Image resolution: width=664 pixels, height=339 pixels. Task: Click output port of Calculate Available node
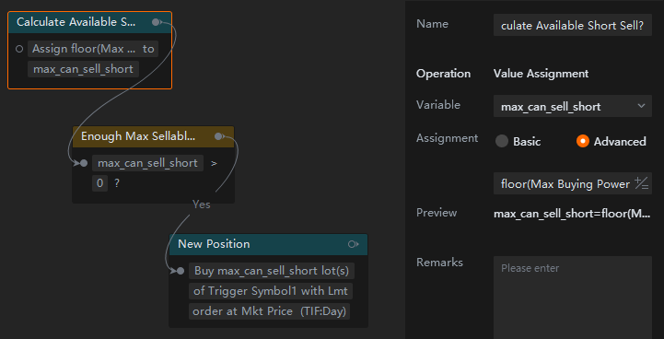point(157,22)
